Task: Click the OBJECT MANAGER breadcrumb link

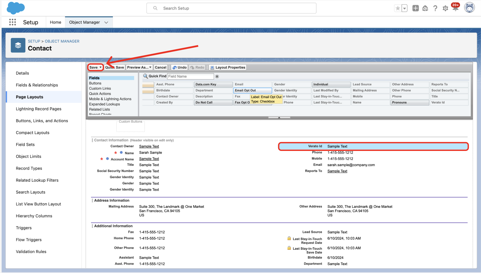Action: (62, 41)
